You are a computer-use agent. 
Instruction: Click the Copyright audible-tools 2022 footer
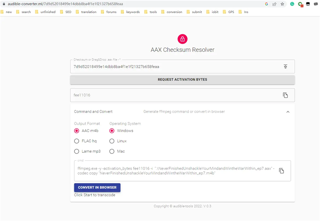(182, 206)
